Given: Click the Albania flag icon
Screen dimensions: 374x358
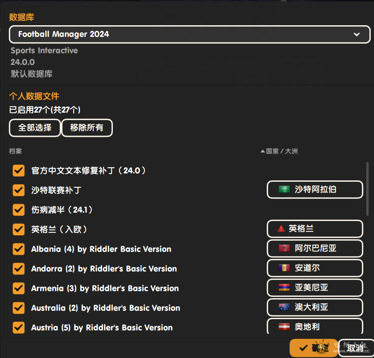Looking at the screenshot, I should [x=284, y=248].
